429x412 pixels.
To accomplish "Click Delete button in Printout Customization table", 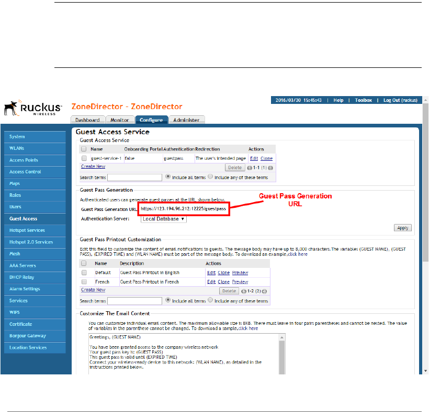I will coord(229,291).
